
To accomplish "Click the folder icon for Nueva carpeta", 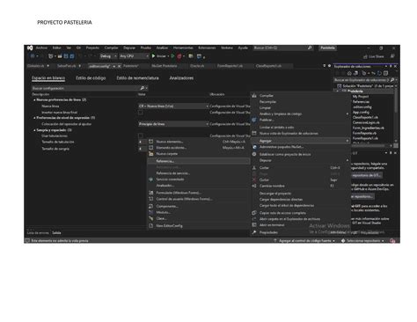I will (151, 154).
